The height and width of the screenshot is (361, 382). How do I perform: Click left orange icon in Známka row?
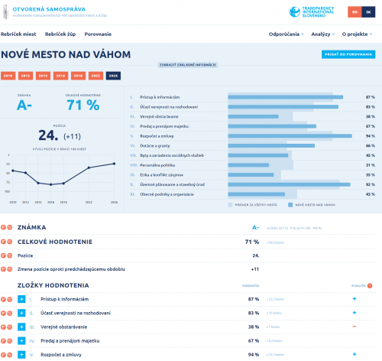click(3, 227)
